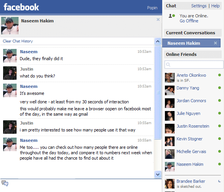Image resolution: width=224 pixels, height=192 pixels.
Task: Click Jordan Connors' avatar thumbnail
Action: (170, 103)
